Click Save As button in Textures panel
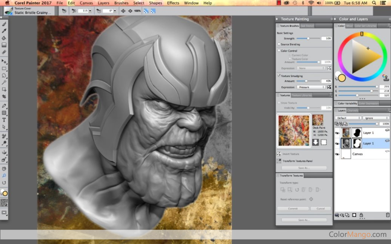The width and height of the screenshot is (391, 244). pyautogui.click(x=304, y=168)
